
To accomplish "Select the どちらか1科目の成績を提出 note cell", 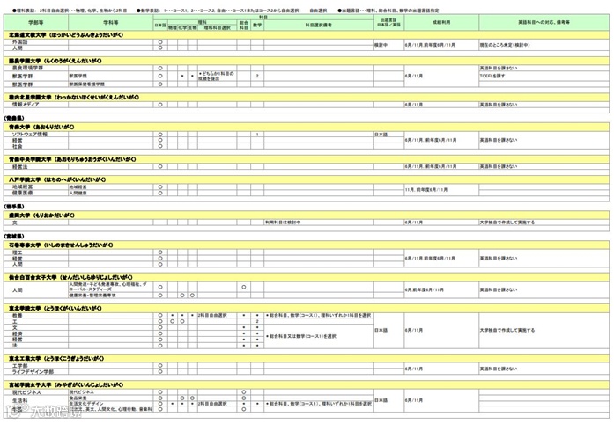I will [217, 76].
